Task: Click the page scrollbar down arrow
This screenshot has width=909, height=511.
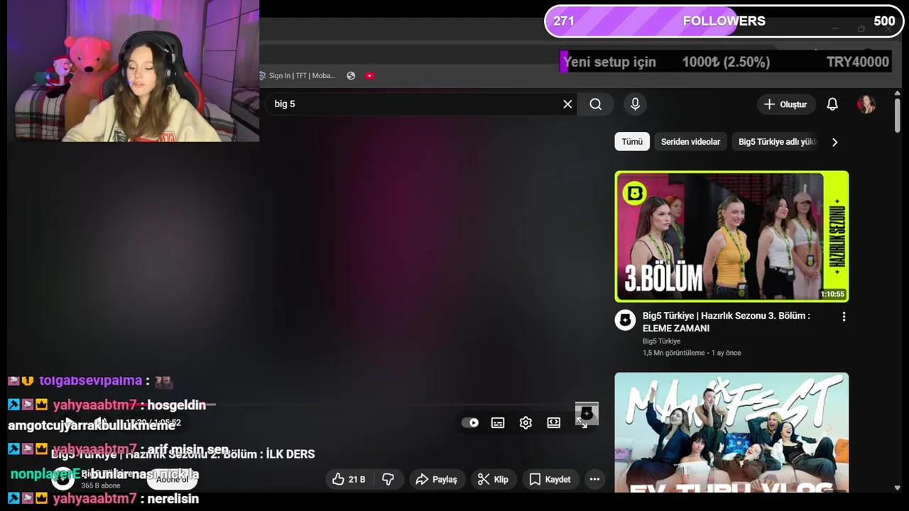Action: click(x=898, y=488)
